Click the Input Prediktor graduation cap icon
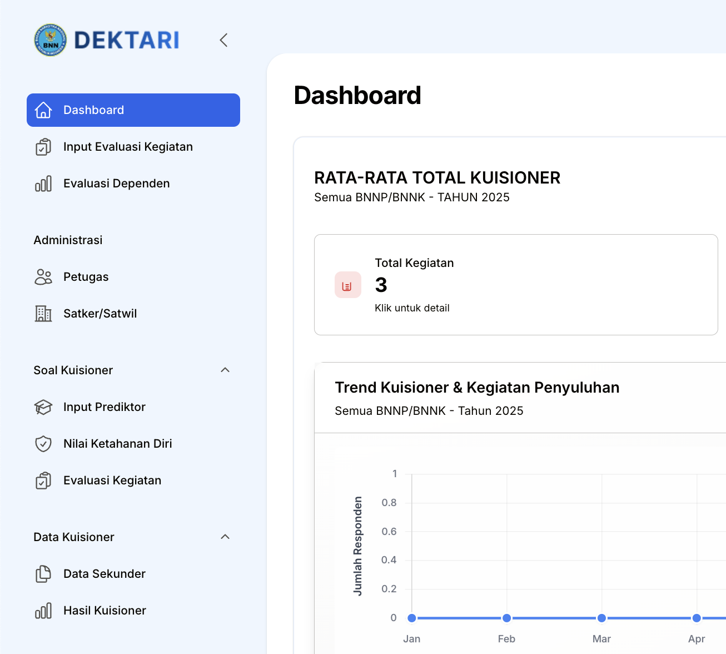Screen dimensions: 726x654 [x=43, y=407]
